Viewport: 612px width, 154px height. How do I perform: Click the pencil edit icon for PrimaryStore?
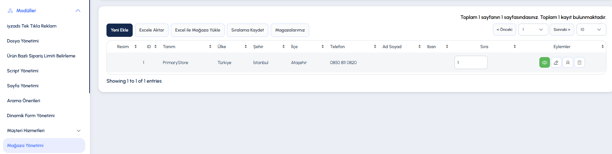click(556, 62)
